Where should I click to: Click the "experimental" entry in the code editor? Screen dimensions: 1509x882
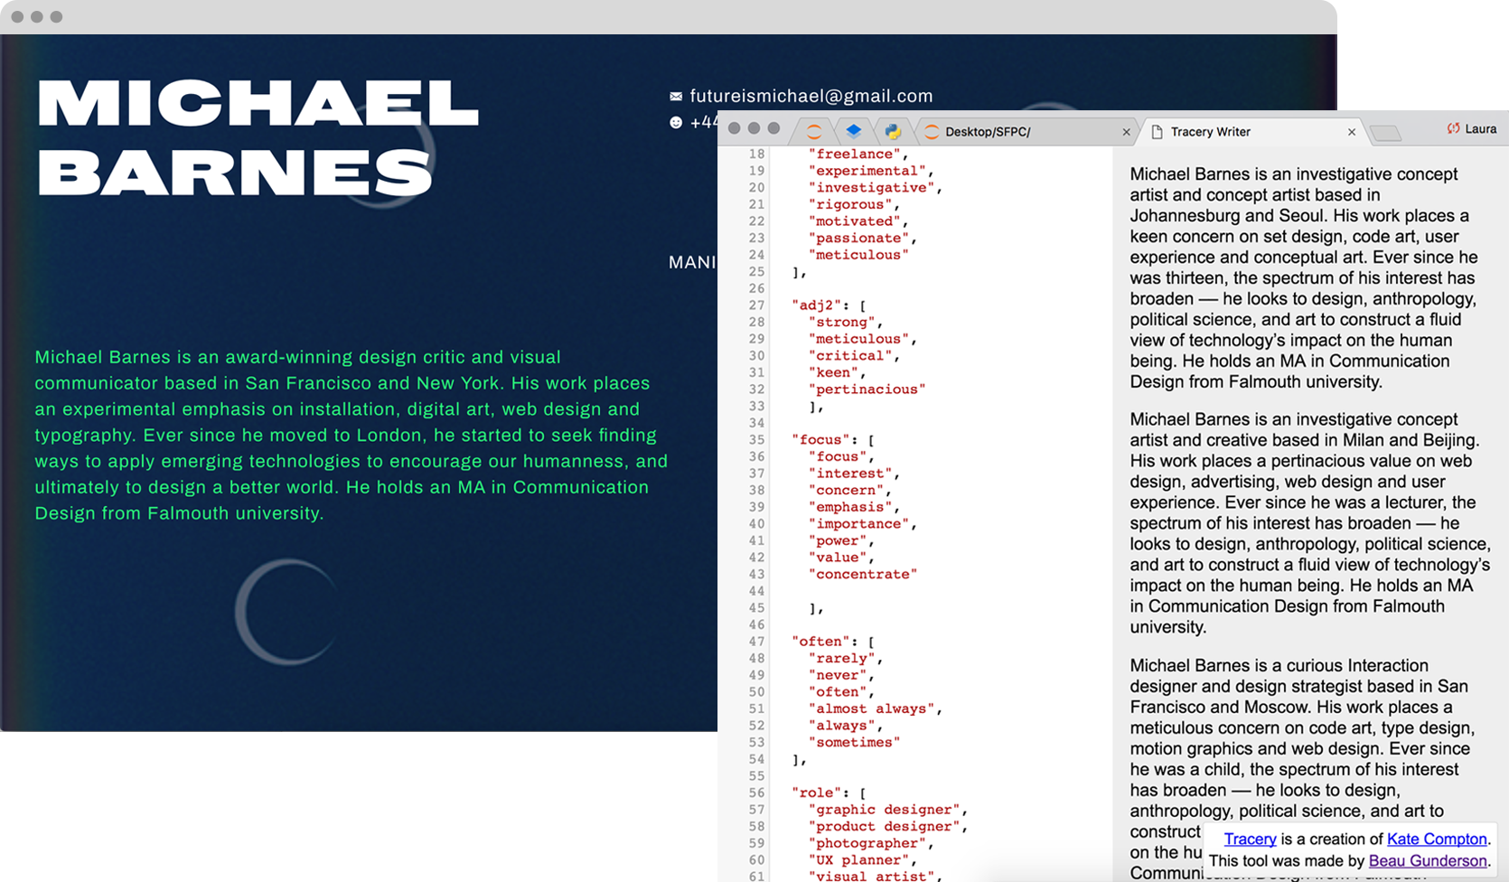(x=867, y=171)
